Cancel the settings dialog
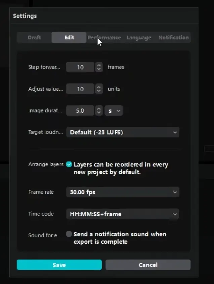Image resolution: width=214 pixels, height=284 pixels. point(148,265)
